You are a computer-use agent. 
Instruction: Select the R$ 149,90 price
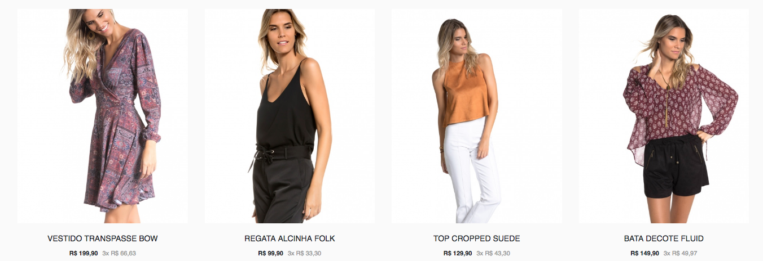(x=644, y=253)
